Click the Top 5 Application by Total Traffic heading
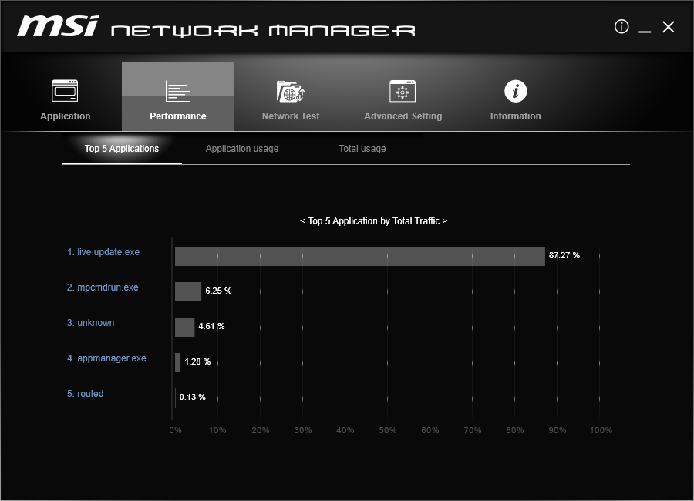Viewport: 694px width, 501px height. point(373,221)
